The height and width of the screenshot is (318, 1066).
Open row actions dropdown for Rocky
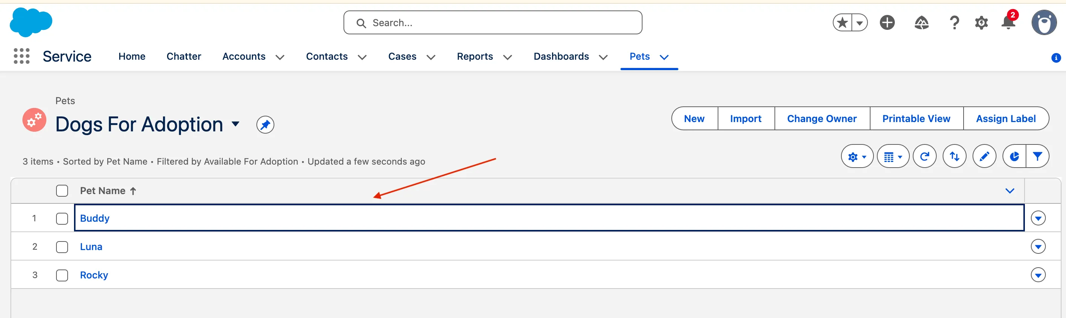click(x=1038, y=275)
